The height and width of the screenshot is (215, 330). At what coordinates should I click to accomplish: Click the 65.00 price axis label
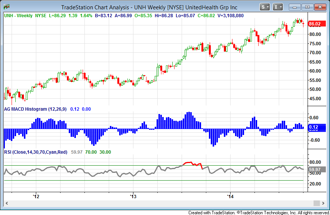click(315, 62)
